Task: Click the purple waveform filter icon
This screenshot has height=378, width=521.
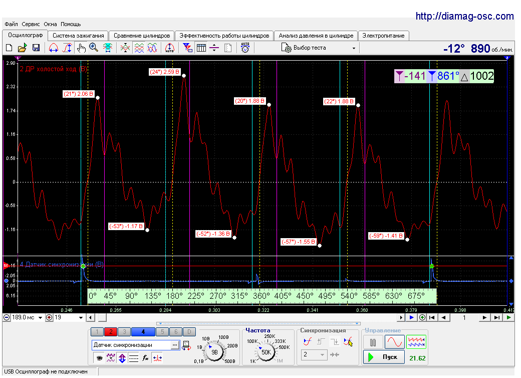Action: click(111, 358)
